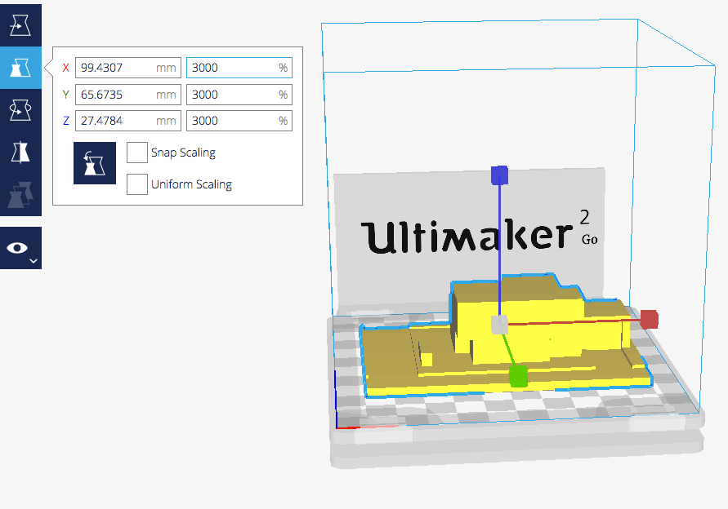
Task: Select the Move tool icon
Action: tap(20, 25)
